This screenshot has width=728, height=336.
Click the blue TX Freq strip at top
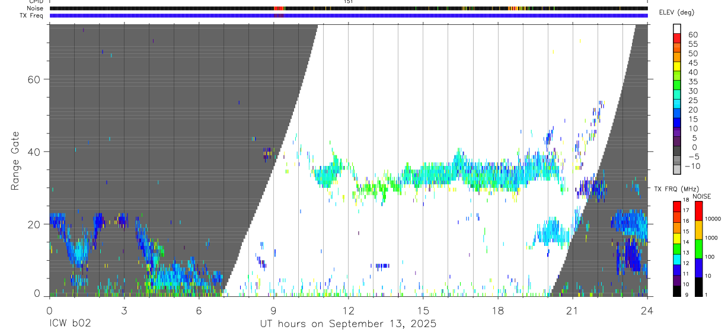tap(349, 15)
